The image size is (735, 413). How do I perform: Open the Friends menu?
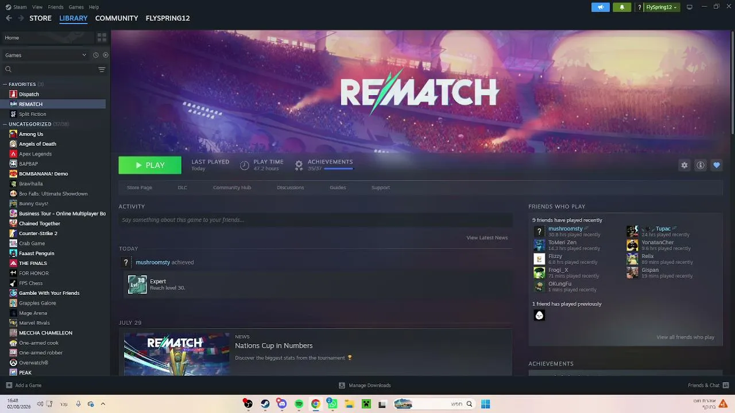(56, 7)
